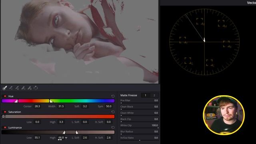This screenshot has height=144, width=256.
Task: Click the Luminance Low value 55.1
Action: (37, 138)
